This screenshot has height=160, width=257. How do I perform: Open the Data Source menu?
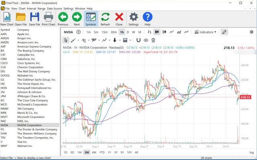point(54,8)
